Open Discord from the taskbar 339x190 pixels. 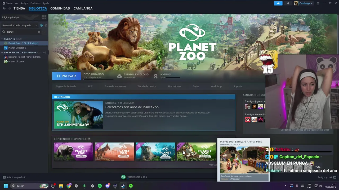tap(108, 186)
